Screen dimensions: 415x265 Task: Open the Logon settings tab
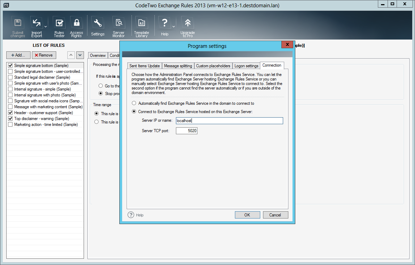[246, 66]
